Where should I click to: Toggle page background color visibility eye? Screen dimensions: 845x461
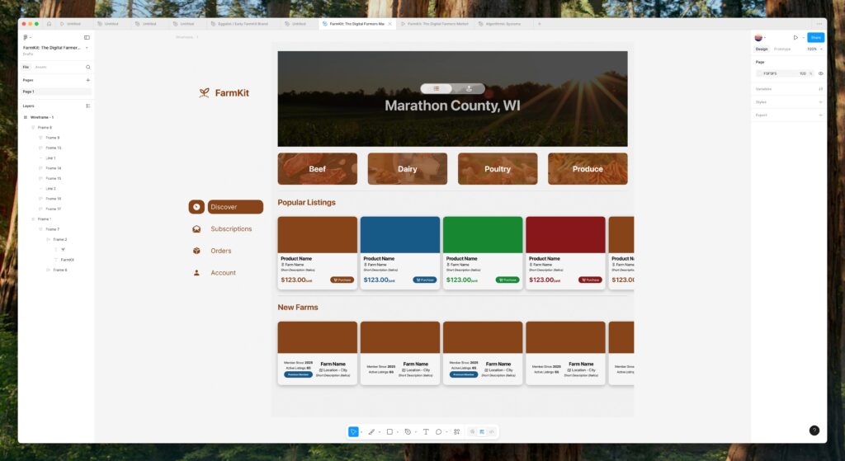[820, 73]
